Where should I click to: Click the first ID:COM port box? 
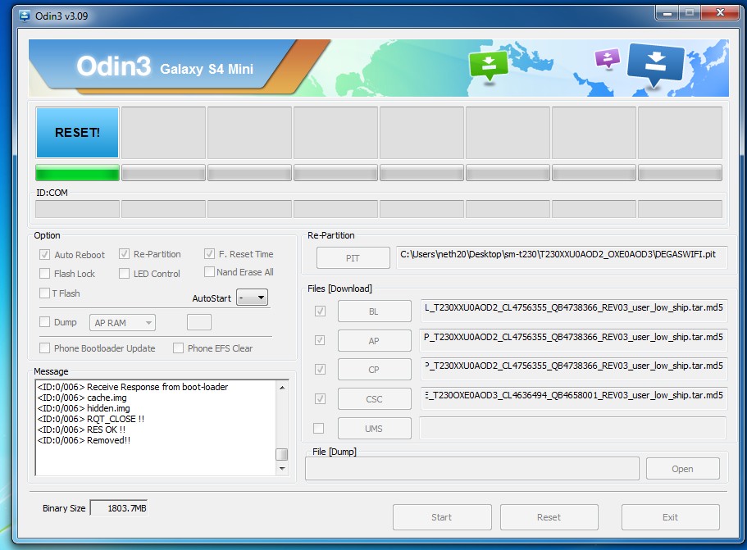click(78, 209)
